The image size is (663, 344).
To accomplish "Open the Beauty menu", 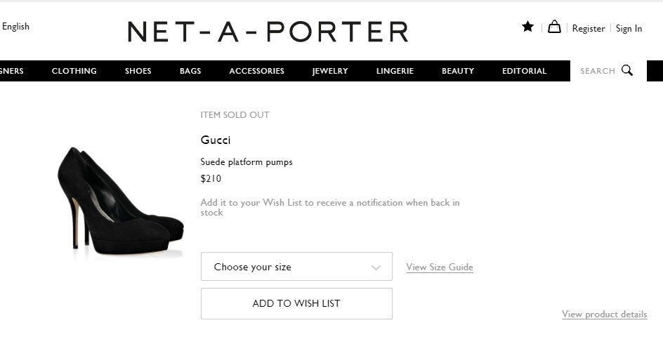I will [x=458, y=71].
